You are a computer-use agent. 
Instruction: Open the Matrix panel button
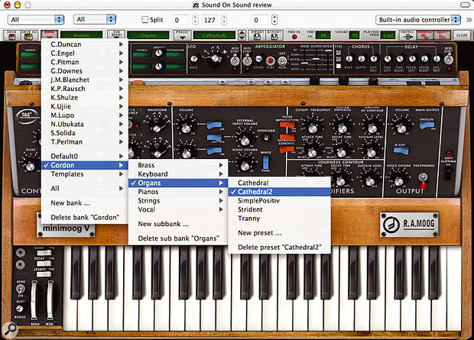pos(407,35)
